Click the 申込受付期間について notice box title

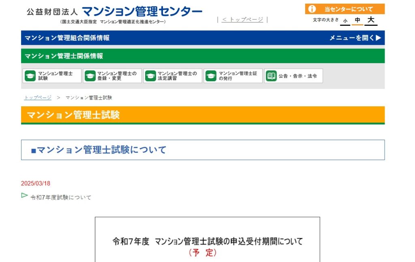click(207, 241)
